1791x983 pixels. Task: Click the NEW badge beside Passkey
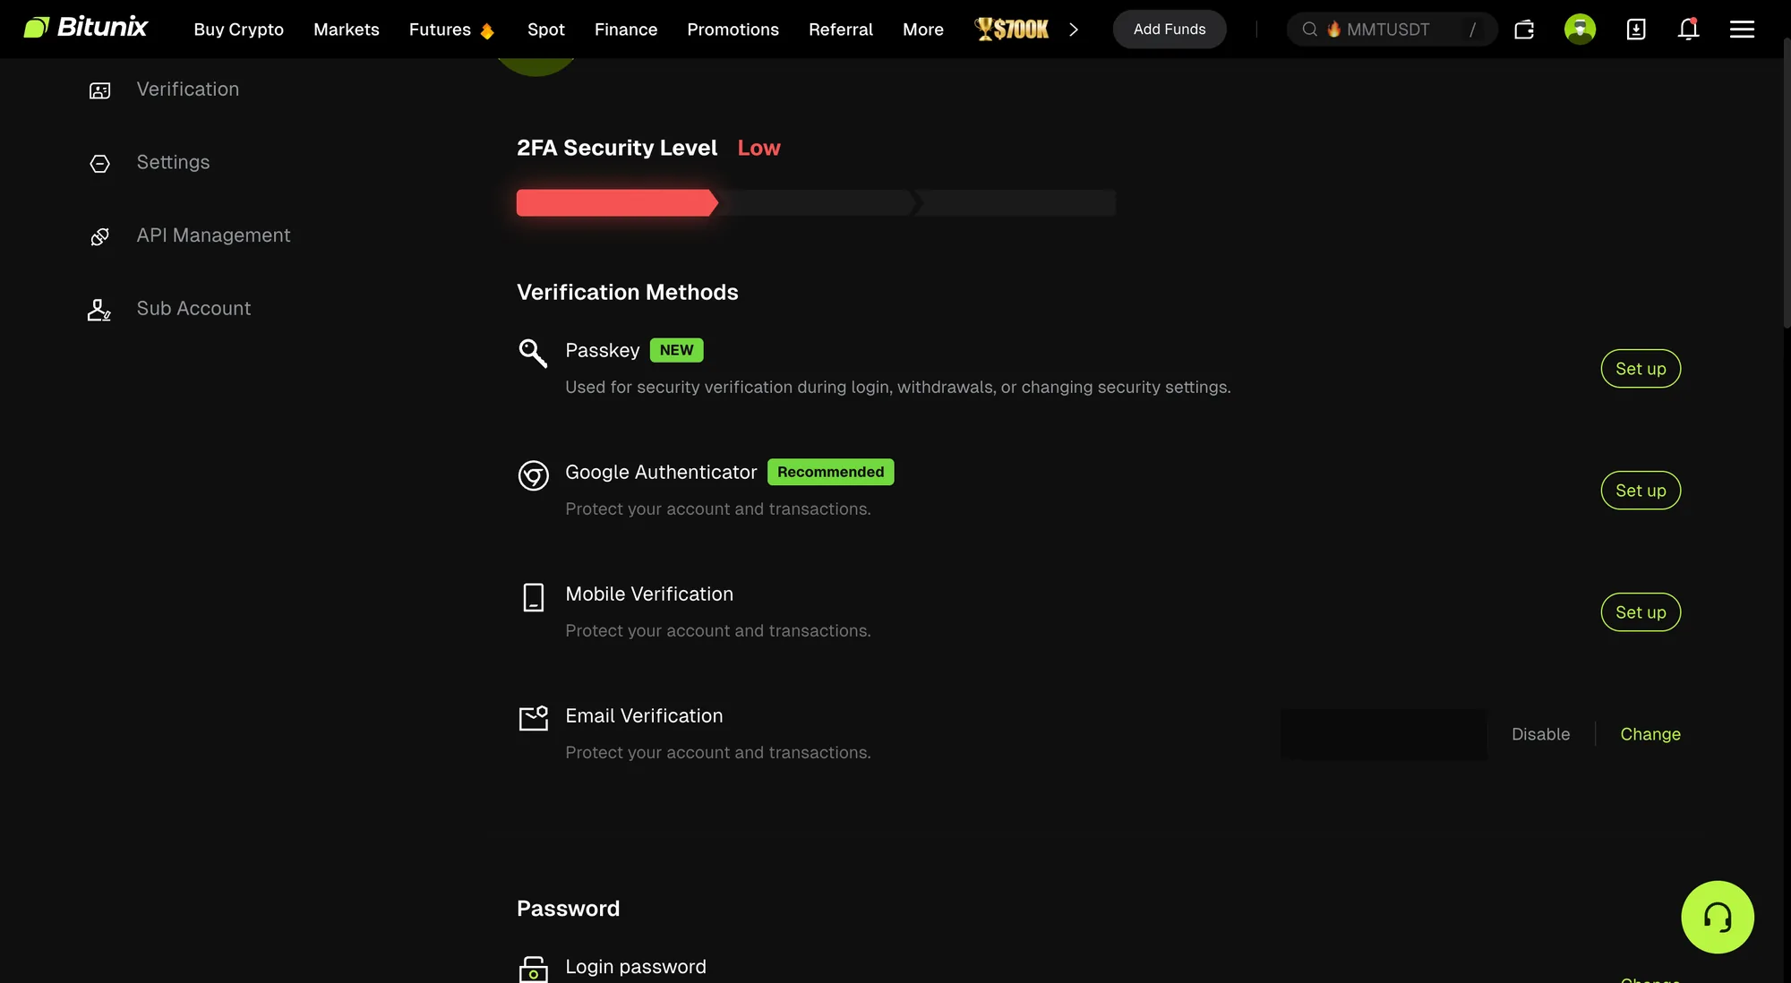pyautogui.click(x=676, y=350)
